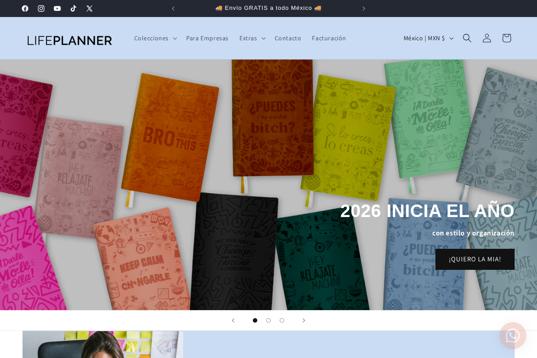
Task: Advance the announcement bar with next arrow
Action: coord(363,8)
